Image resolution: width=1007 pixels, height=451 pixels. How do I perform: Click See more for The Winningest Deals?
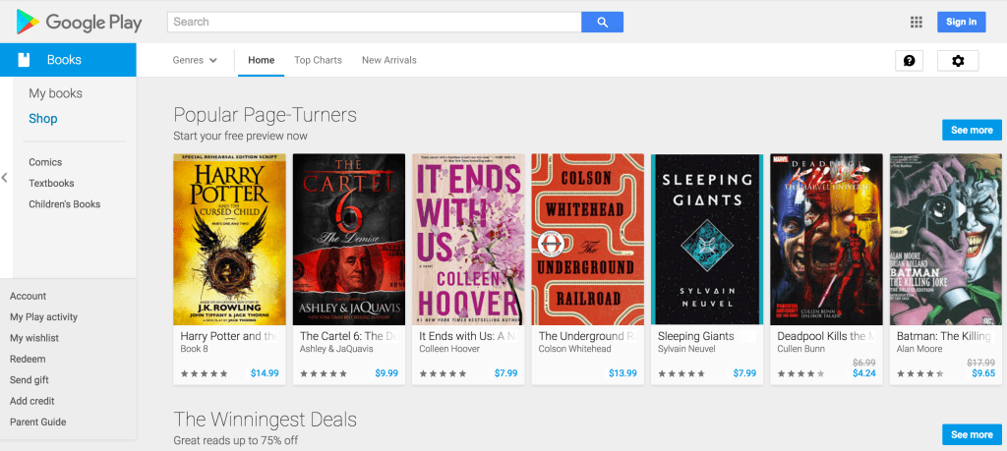coord(971,434)
